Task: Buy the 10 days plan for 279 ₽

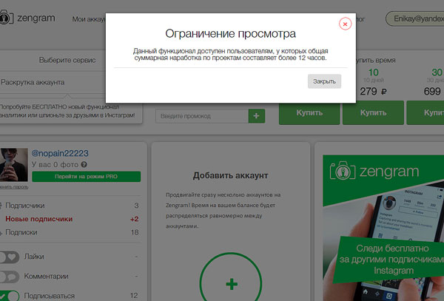Action: tap(373, 113)
